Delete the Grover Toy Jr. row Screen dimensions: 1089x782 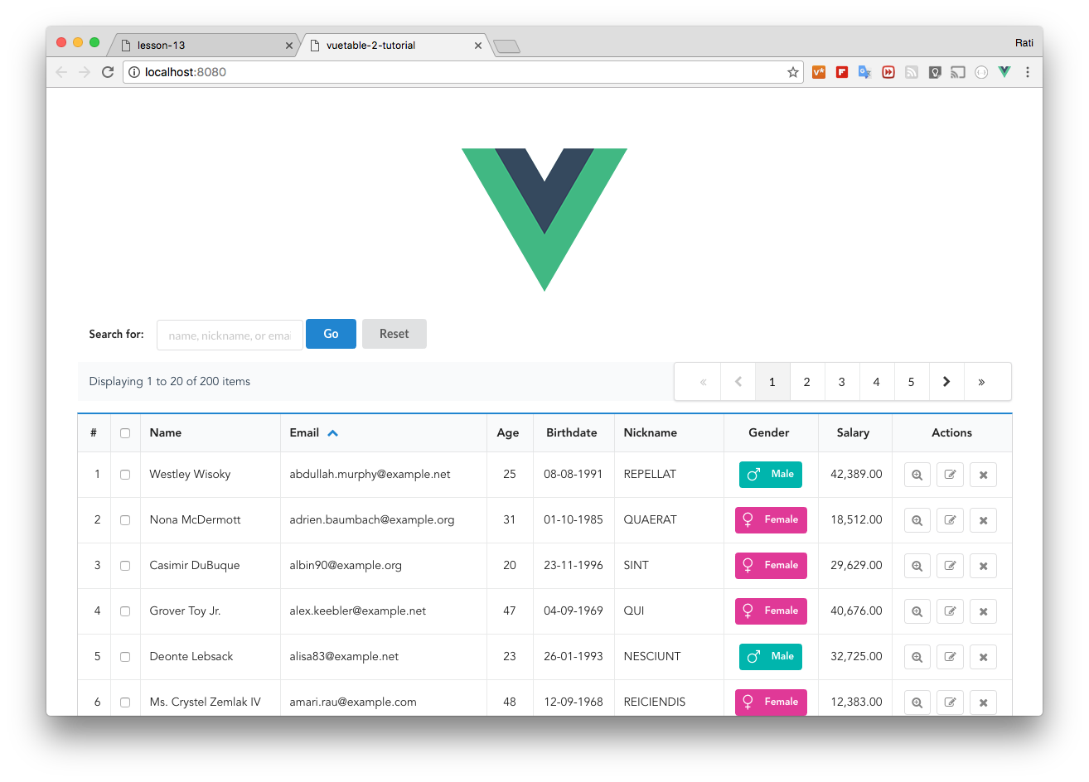[983, 611]
